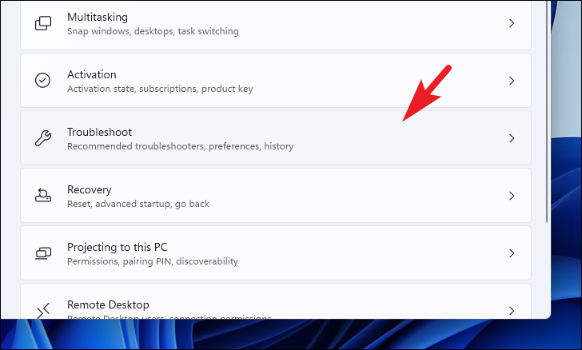Open the Troubleshoot settings title
This screenshot has height=350, width=582.
[99, 132]
